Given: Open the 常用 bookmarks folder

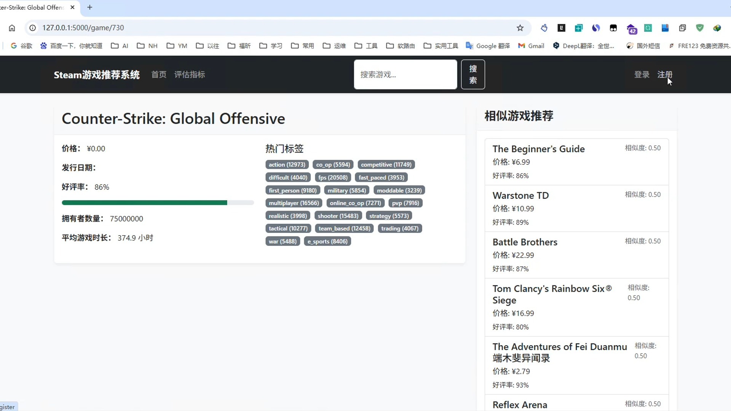Looking at the screenshot, I should click(x=303, y=46).
